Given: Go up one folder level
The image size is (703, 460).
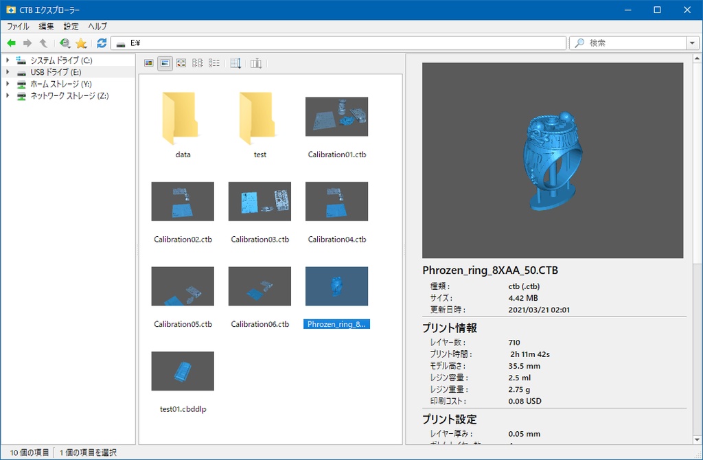Looking at the screenshot, I should (43, 43).
